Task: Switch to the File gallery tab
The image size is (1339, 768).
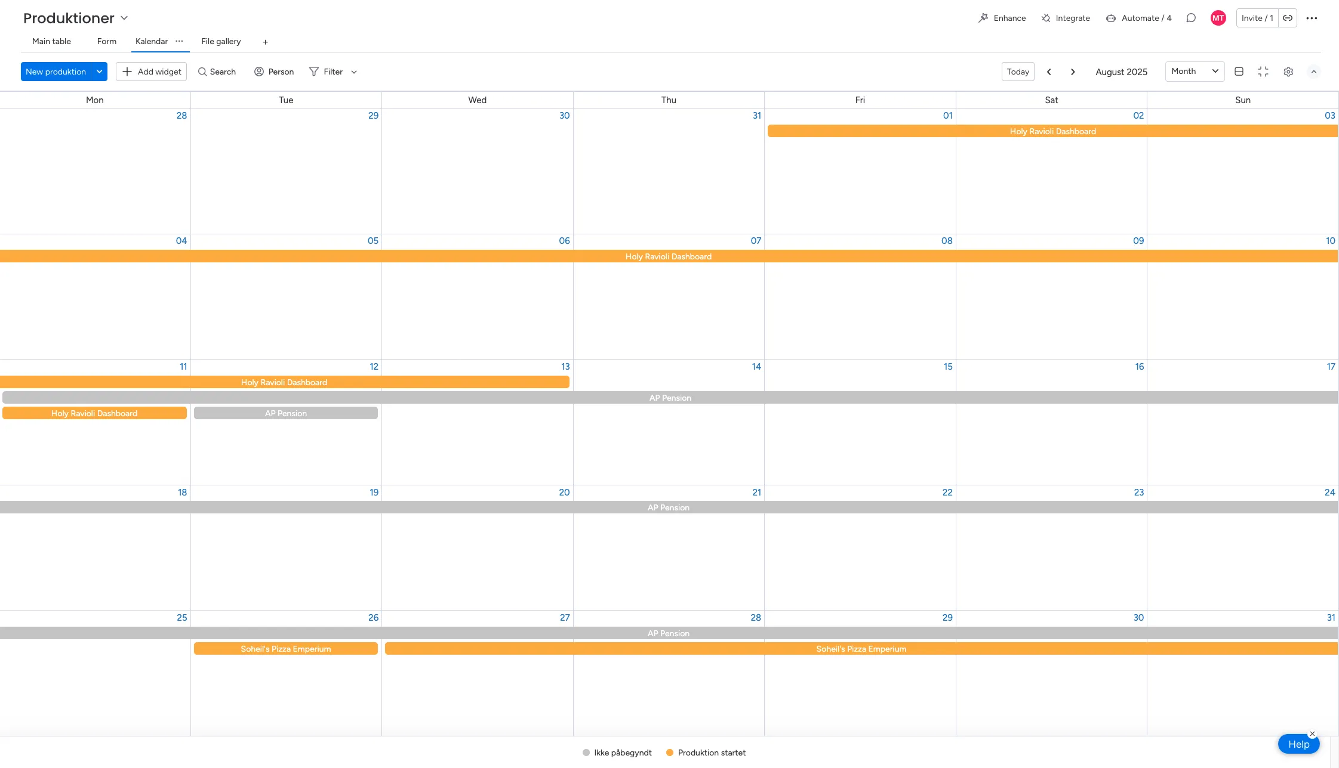Action: coord(221,41)
